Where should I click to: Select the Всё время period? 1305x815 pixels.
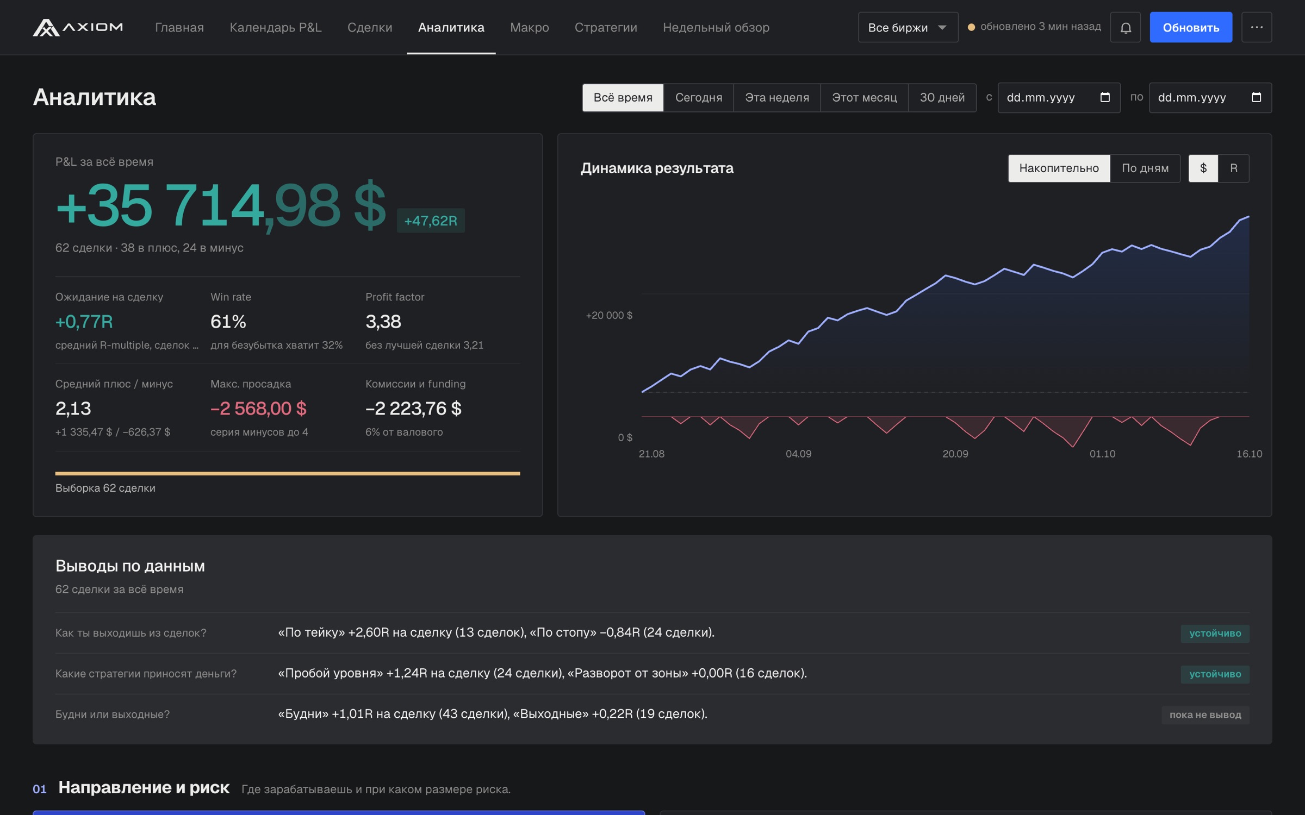click(623, 97)
